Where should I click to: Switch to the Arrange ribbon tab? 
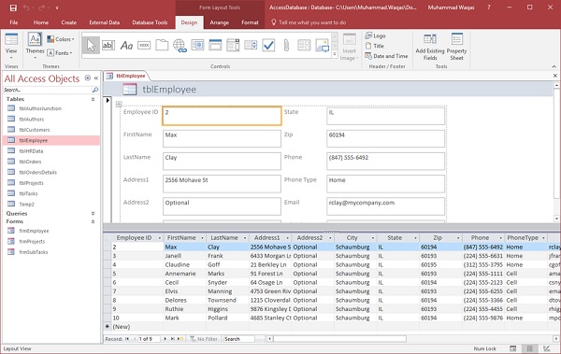pos(219,22)
